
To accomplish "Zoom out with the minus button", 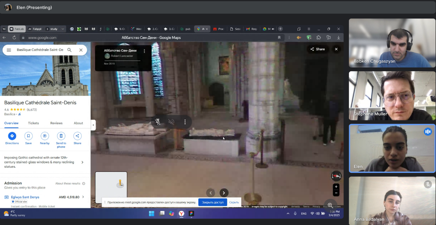I will 336,193.
